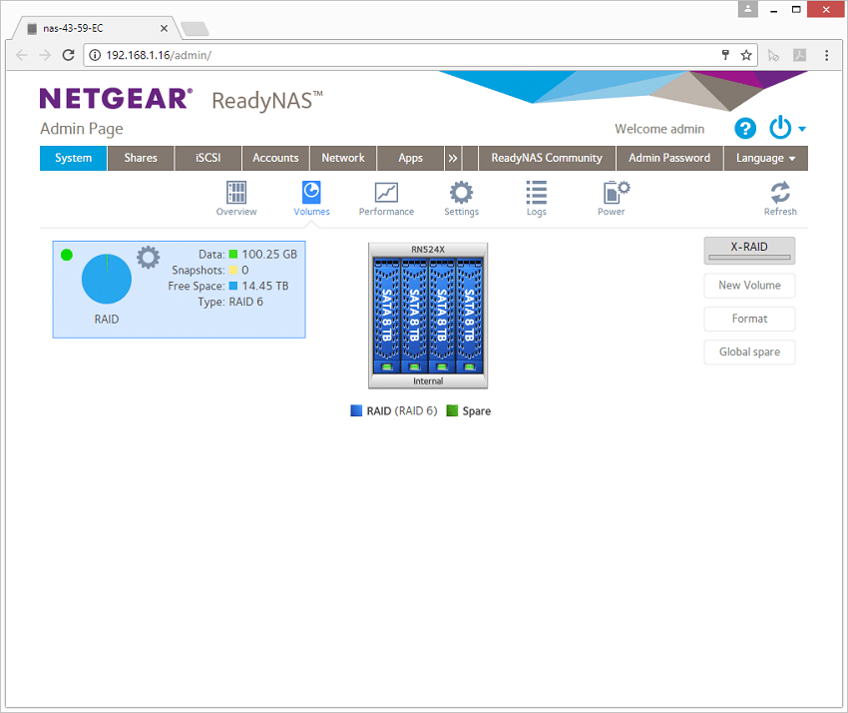Open a new browser tab
The width and height of the screenshot is (848, 713).
point(195,29)
